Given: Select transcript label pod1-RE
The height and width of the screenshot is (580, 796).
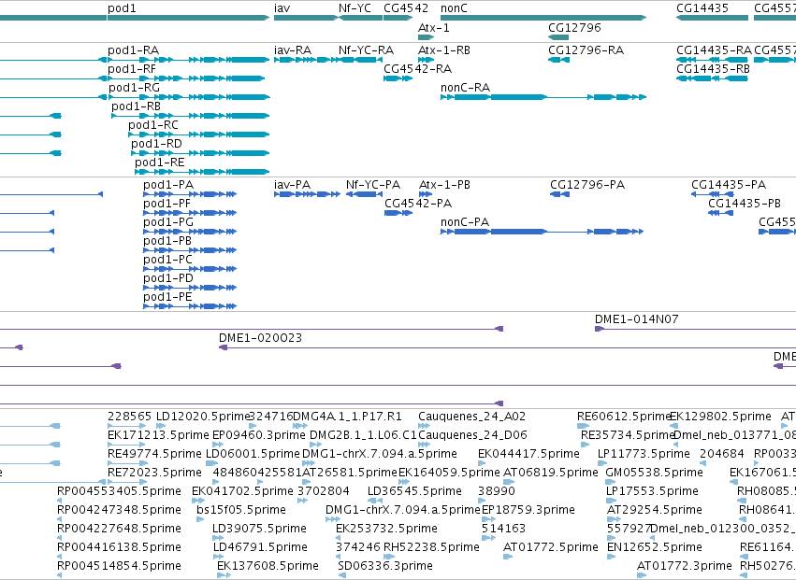Looking at the screenshot, I should 160,163.
